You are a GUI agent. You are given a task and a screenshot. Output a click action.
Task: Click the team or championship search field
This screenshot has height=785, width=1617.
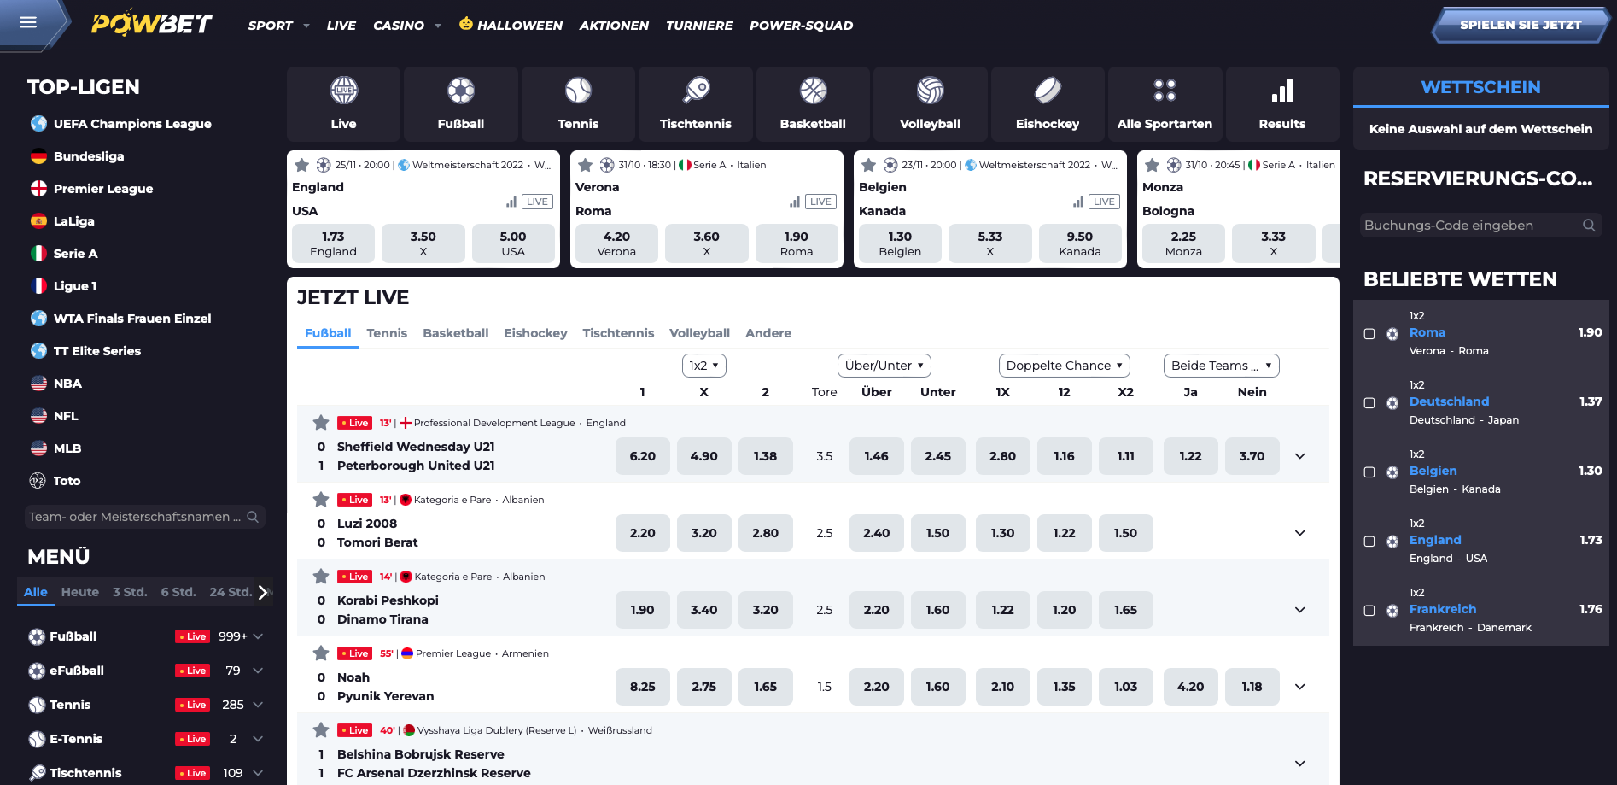[x=144, y=517]
